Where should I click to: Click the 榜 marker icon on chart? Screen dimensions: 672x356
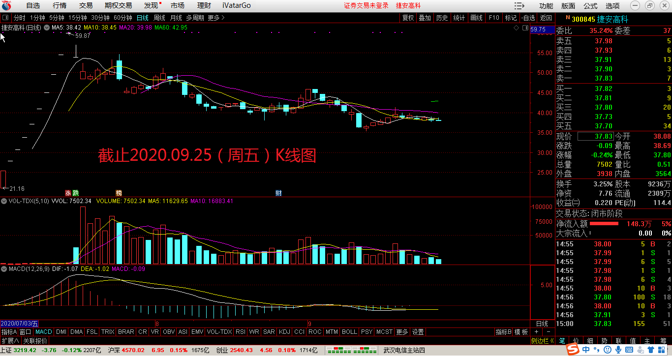(119, 193)
